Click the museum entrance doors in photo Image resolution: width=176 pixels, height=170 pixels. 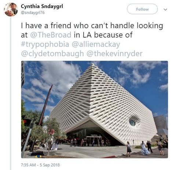94,141
